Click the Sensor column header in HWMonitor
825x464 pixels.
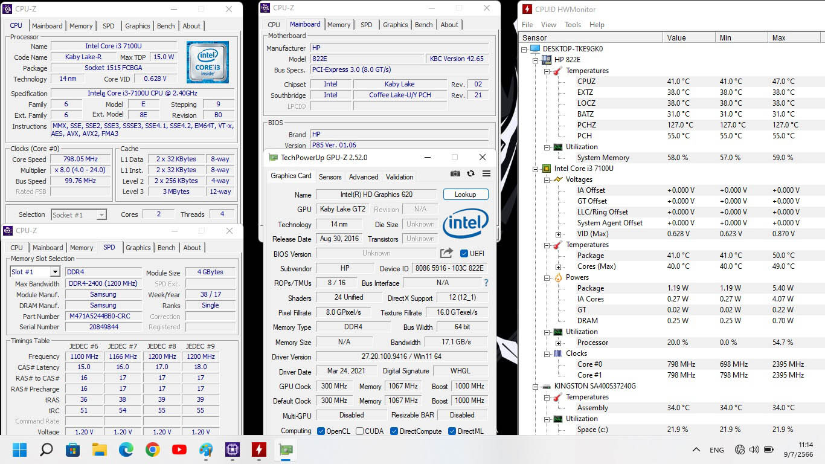point(591,37)
